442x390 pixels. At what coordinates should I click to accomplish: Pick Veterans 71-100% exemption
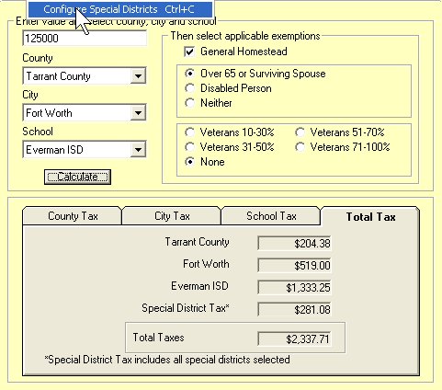(300, 147)
